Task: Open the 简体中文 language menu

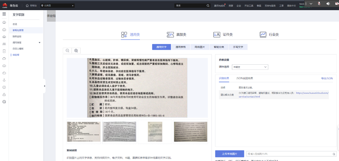Action: coord(292,6)
